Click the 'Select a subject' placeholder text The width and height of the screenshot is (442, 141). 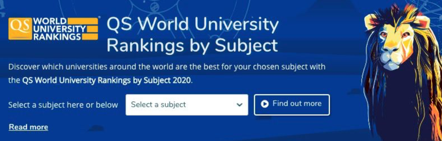pos(158,105)
